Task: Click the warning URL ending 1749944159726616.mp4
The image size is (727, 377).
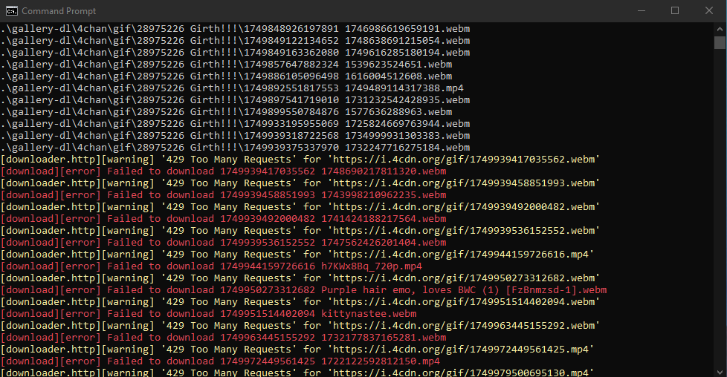Action: [x=461, y=255]
